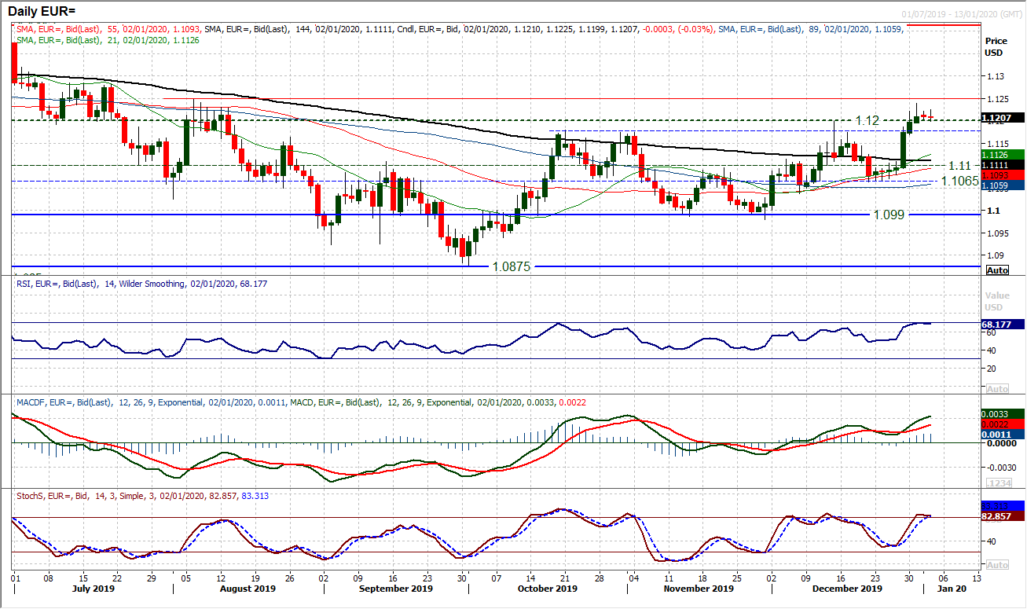Click the 'Price USD' axis title

[996, 46]
